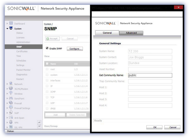Open the Licenses page under System
Image resolution: width=189 pixels, height=138 pixels.
20,38
